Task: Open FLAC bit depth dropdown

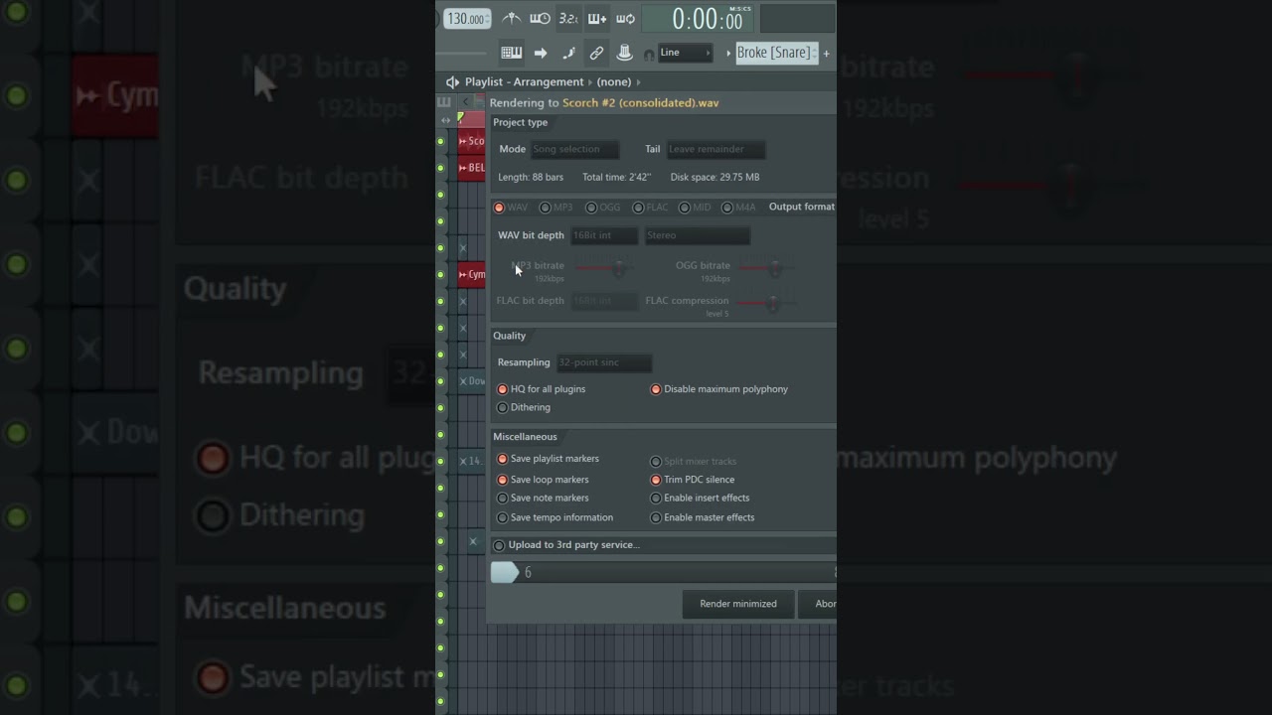Action: tap(604, 301)
